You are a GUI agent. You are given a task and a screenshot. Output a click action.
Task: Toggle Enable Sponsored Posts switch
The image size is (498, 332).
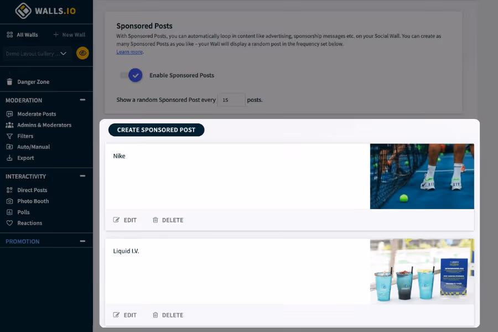coord(132,75)
